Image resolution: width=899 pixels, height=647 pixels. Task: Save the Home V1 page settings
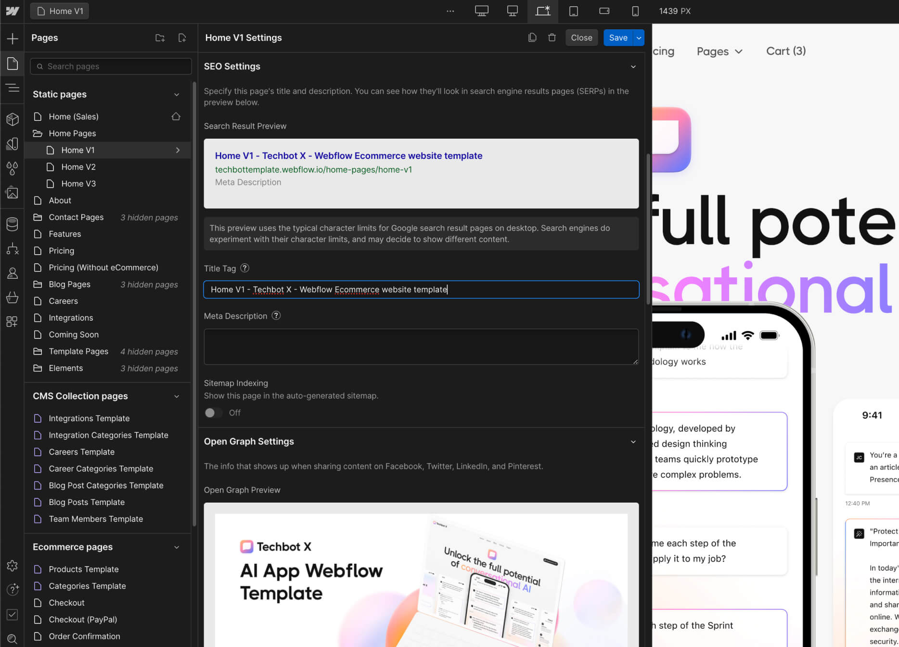pos(618,38)
